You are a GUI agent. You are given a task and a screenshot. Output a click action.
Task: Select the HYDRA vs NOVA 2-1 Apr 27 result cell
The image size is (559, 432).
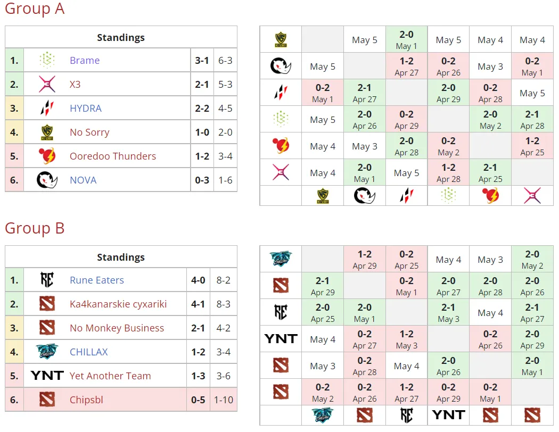tap(364, 93)
